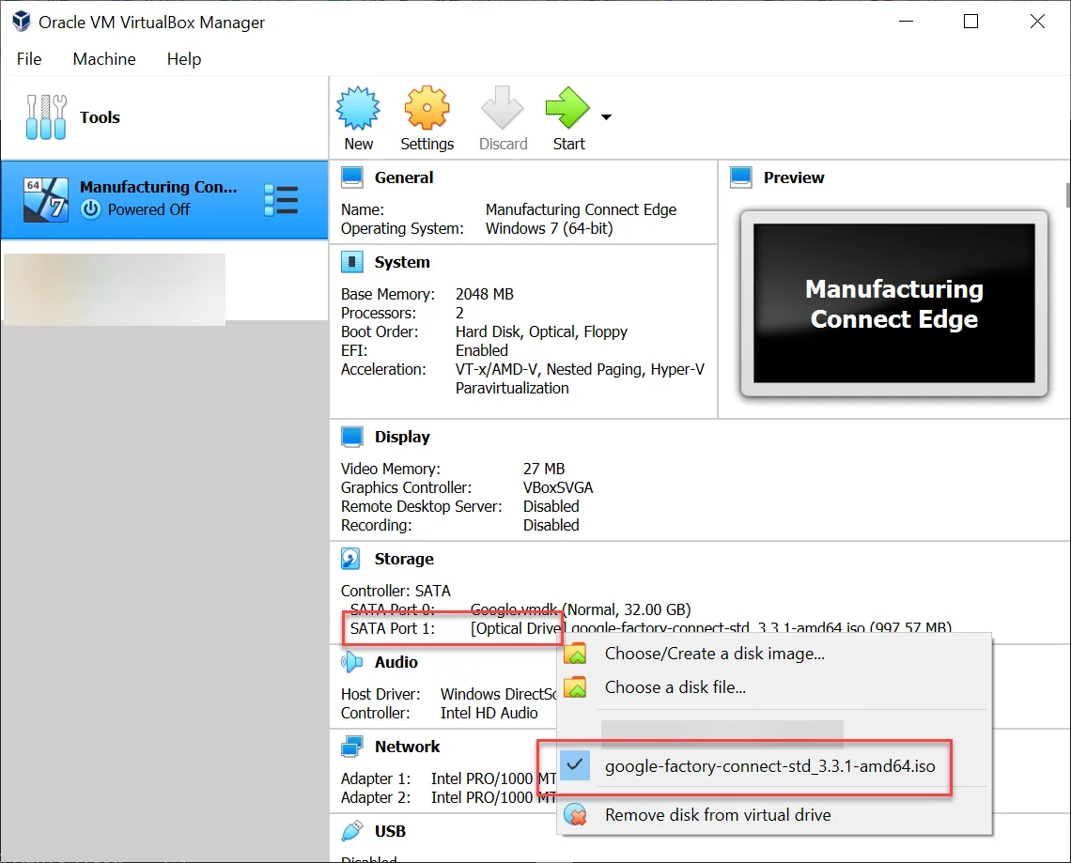Image resolution: width=1071 pixels, height=863 pixels.
Task: Select 'Choose a disk file...' menu entry
Action: click(774, 686)
